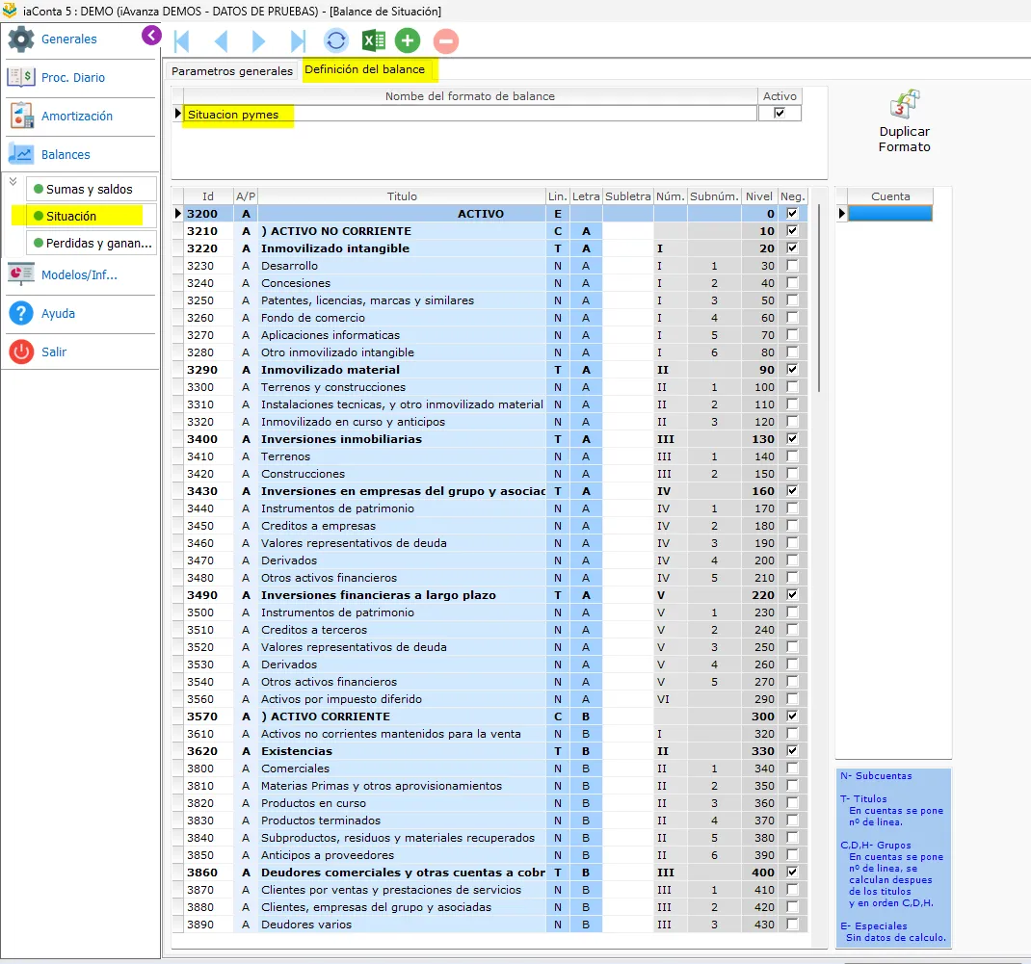This screenshot has height=964, width=1031.
Task: Refresh the balance data
Action: [x=336, y=40]
